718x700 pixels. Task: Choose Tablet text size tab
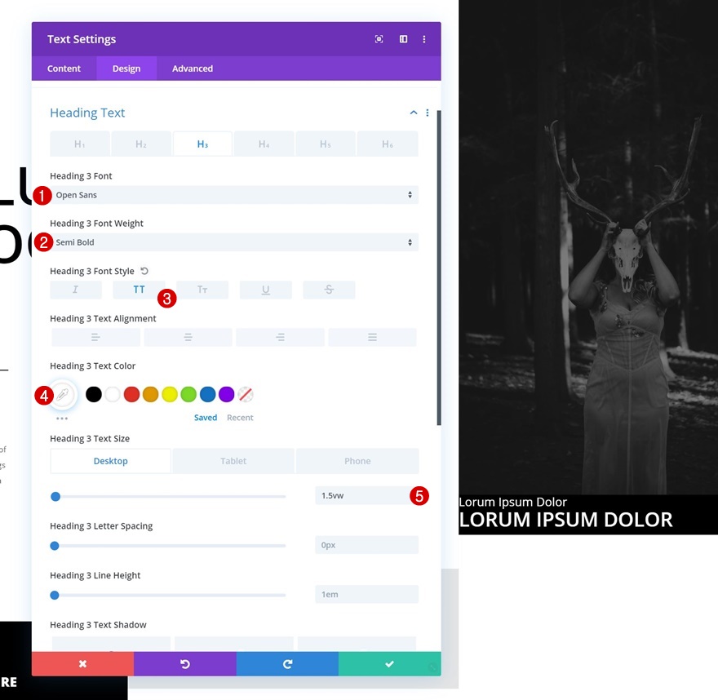click(233, 461)
